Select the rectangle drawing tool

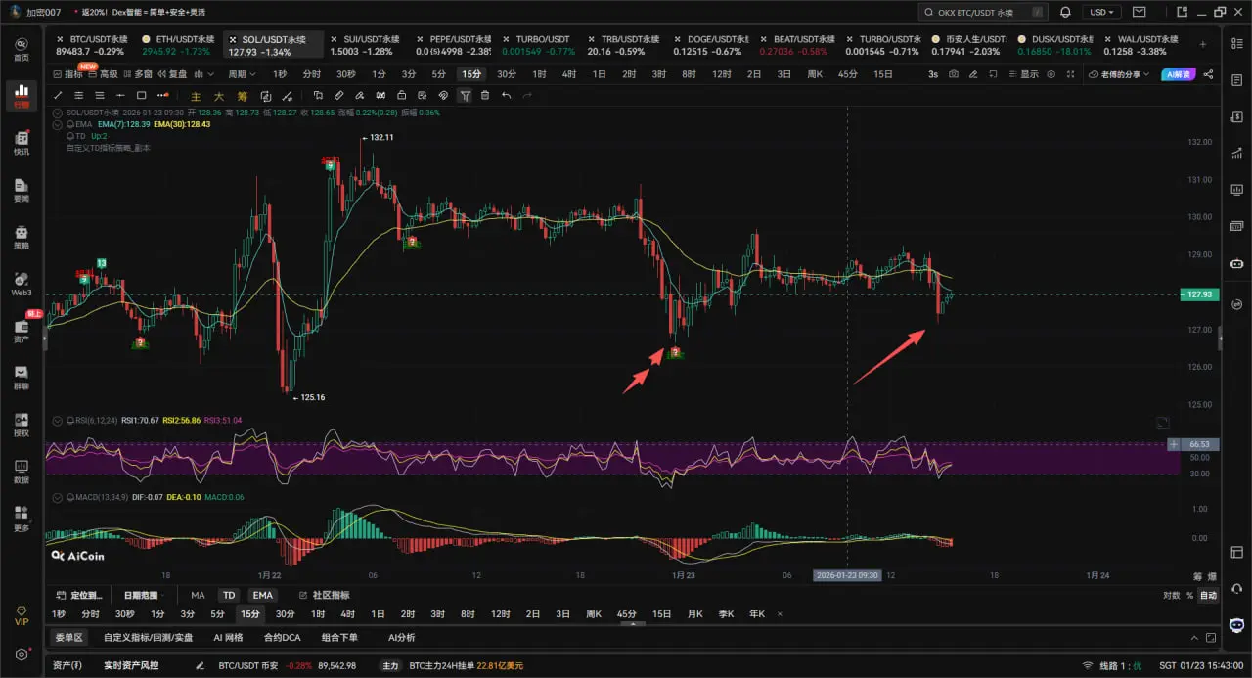pyautogui.click(x=141, y=96)
